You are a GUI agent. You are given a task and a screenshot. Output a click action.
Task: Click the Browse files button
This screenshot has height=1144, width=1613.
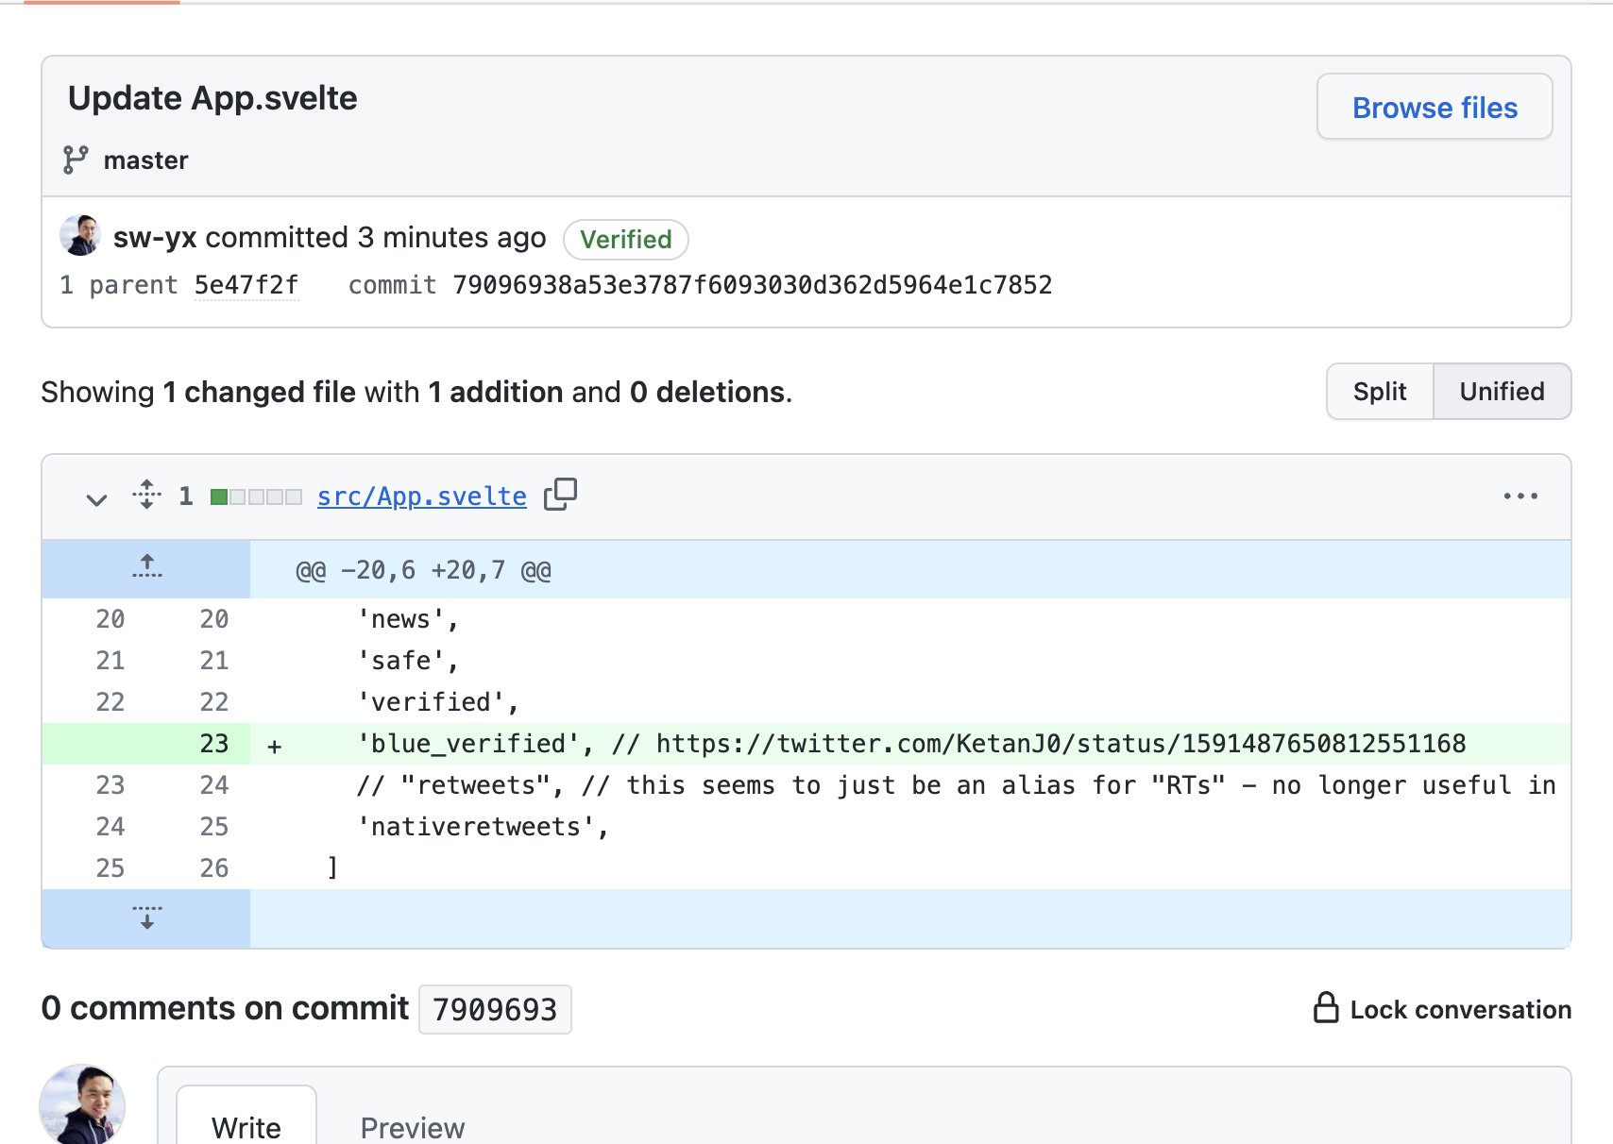tap(1435, 107)
